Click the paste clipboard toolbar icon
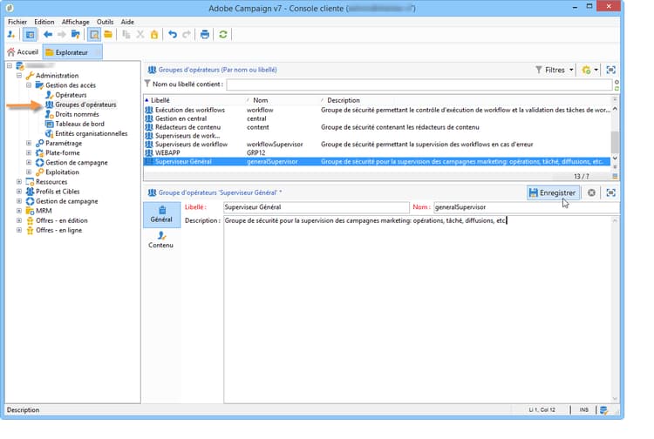The image size is (654, 439). coord(154,35)
